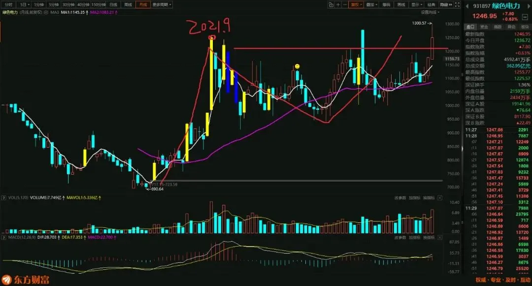Click the chart lock icon

tap(331, 5)
